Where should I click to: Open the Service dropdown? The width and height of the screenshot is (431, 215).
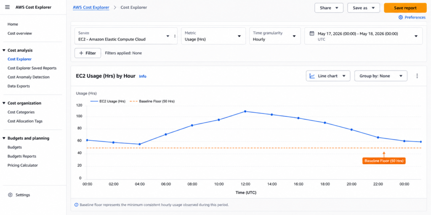(126, 36)
